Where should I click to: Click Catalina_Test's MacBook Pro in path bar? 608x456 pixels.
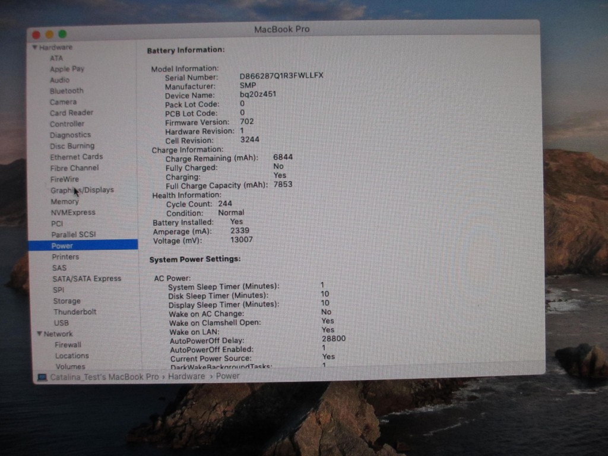104,377
